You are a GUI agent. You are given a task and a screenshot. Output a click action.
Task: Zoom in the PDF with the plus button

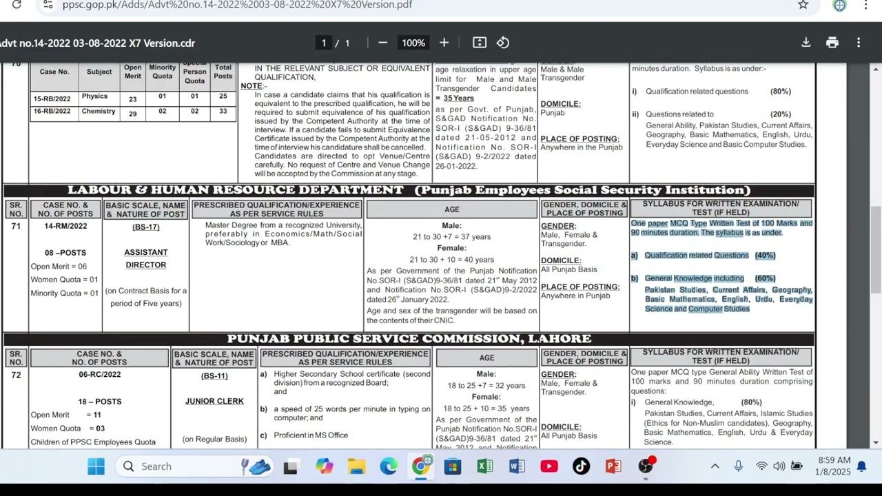point(444,43)
